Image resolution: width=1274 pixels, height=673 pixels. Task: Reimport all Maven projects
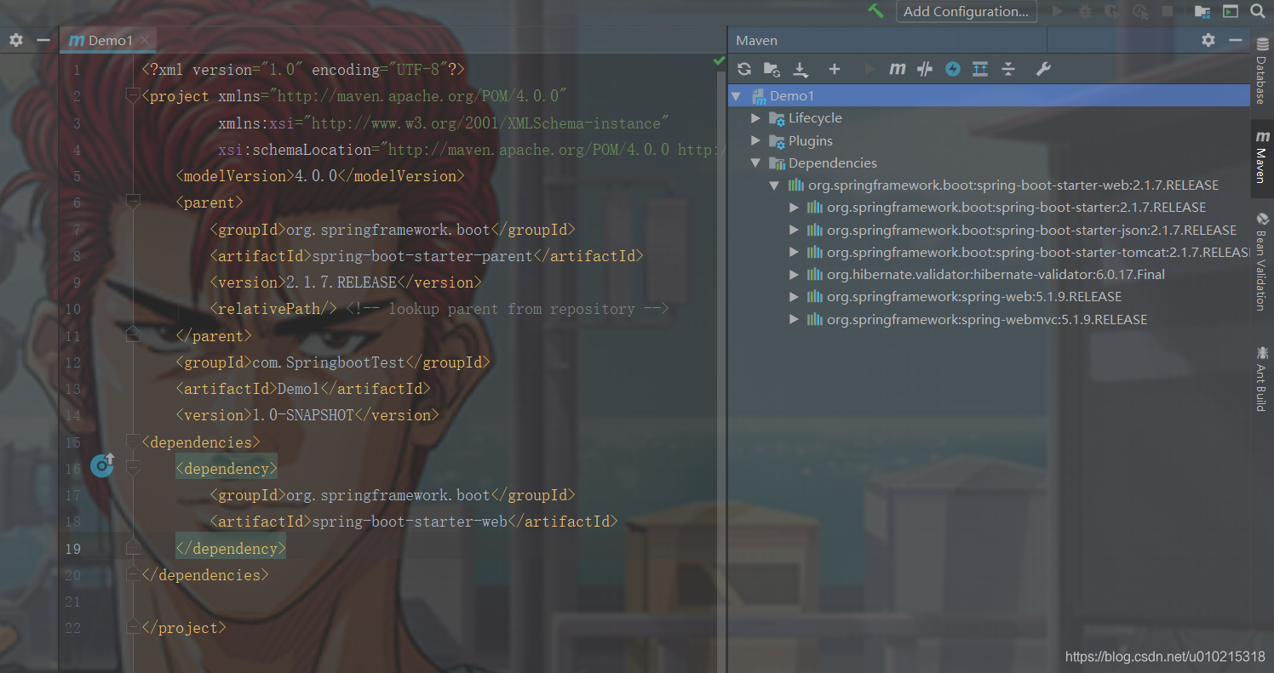(x=744, y=69)
